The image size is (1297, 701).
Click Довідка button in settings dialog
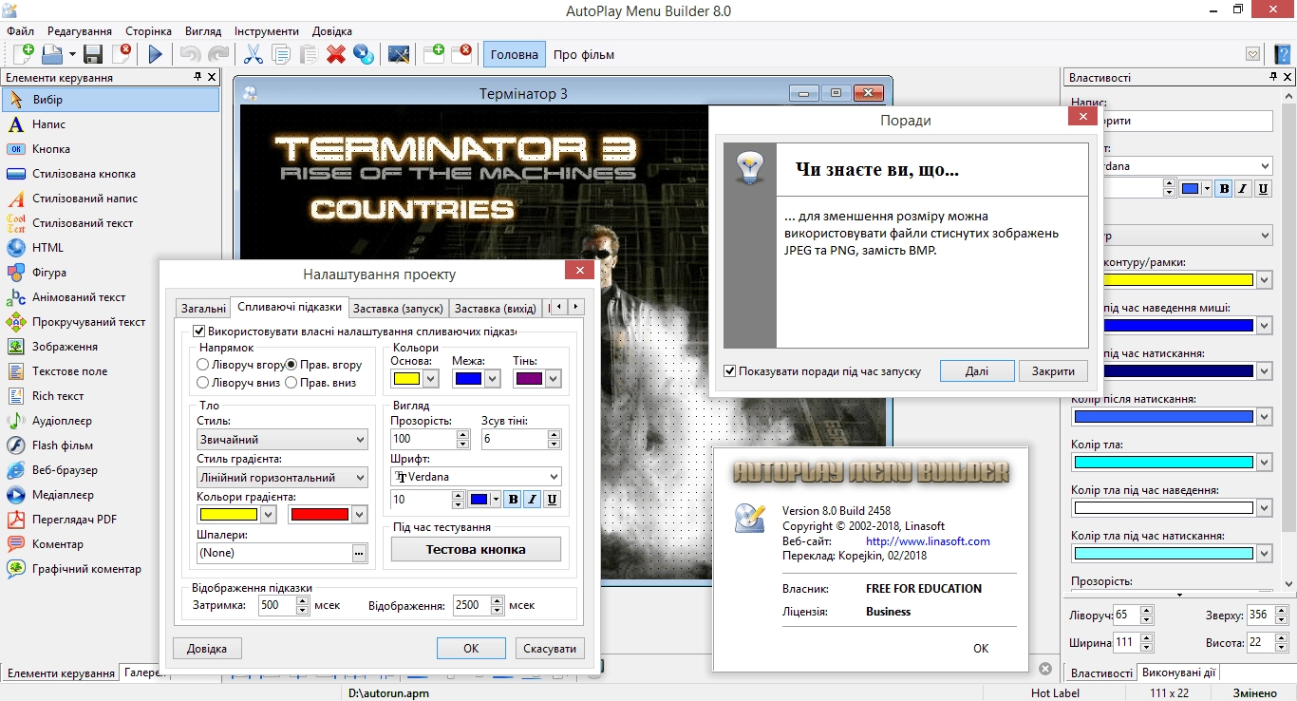(x=207, y=648)
